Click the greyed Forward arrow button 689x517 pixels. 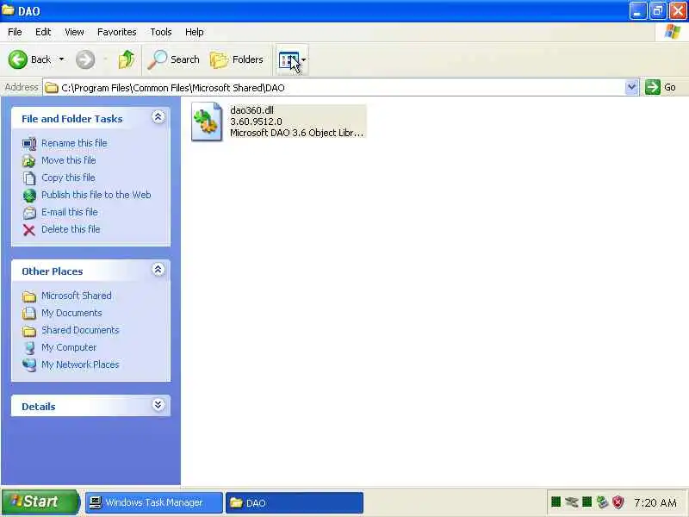[84, 59]
